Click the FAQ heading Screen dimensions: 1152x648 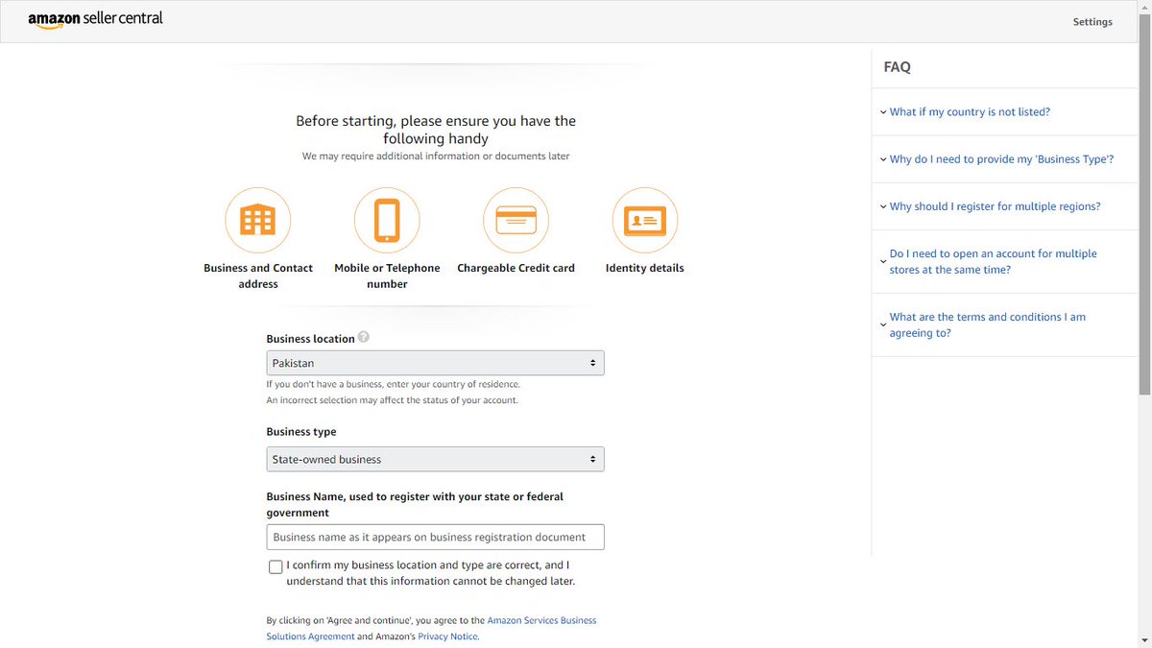coord(897,67)
